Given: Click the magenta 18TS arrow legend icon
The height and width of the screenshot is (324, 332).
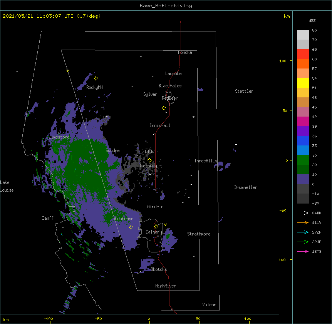Looking at the screenshot, I should pyautogui.click(x=303, y=251).
